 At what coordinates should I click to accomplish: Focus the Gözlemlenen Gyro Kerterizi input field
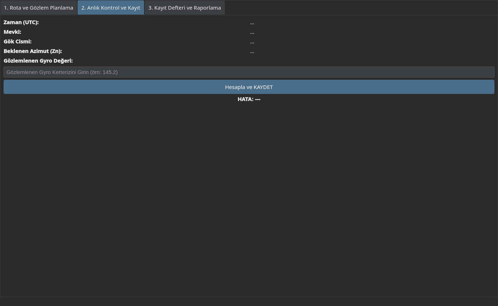(x=249, y=72)
